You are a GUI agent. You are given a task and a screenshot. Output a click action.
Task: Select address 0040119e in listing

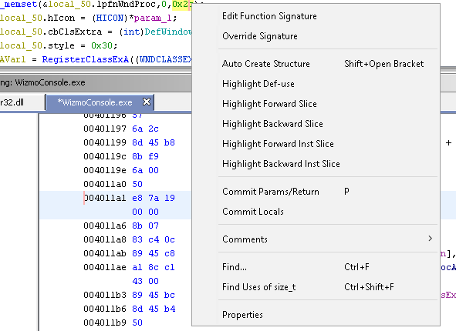[105, 170]
